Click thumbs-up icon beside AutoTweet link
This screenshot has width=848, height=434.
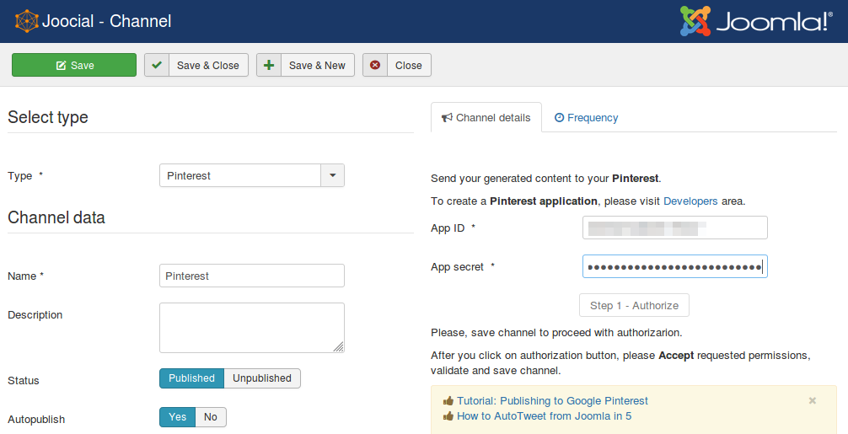(448, 416)
